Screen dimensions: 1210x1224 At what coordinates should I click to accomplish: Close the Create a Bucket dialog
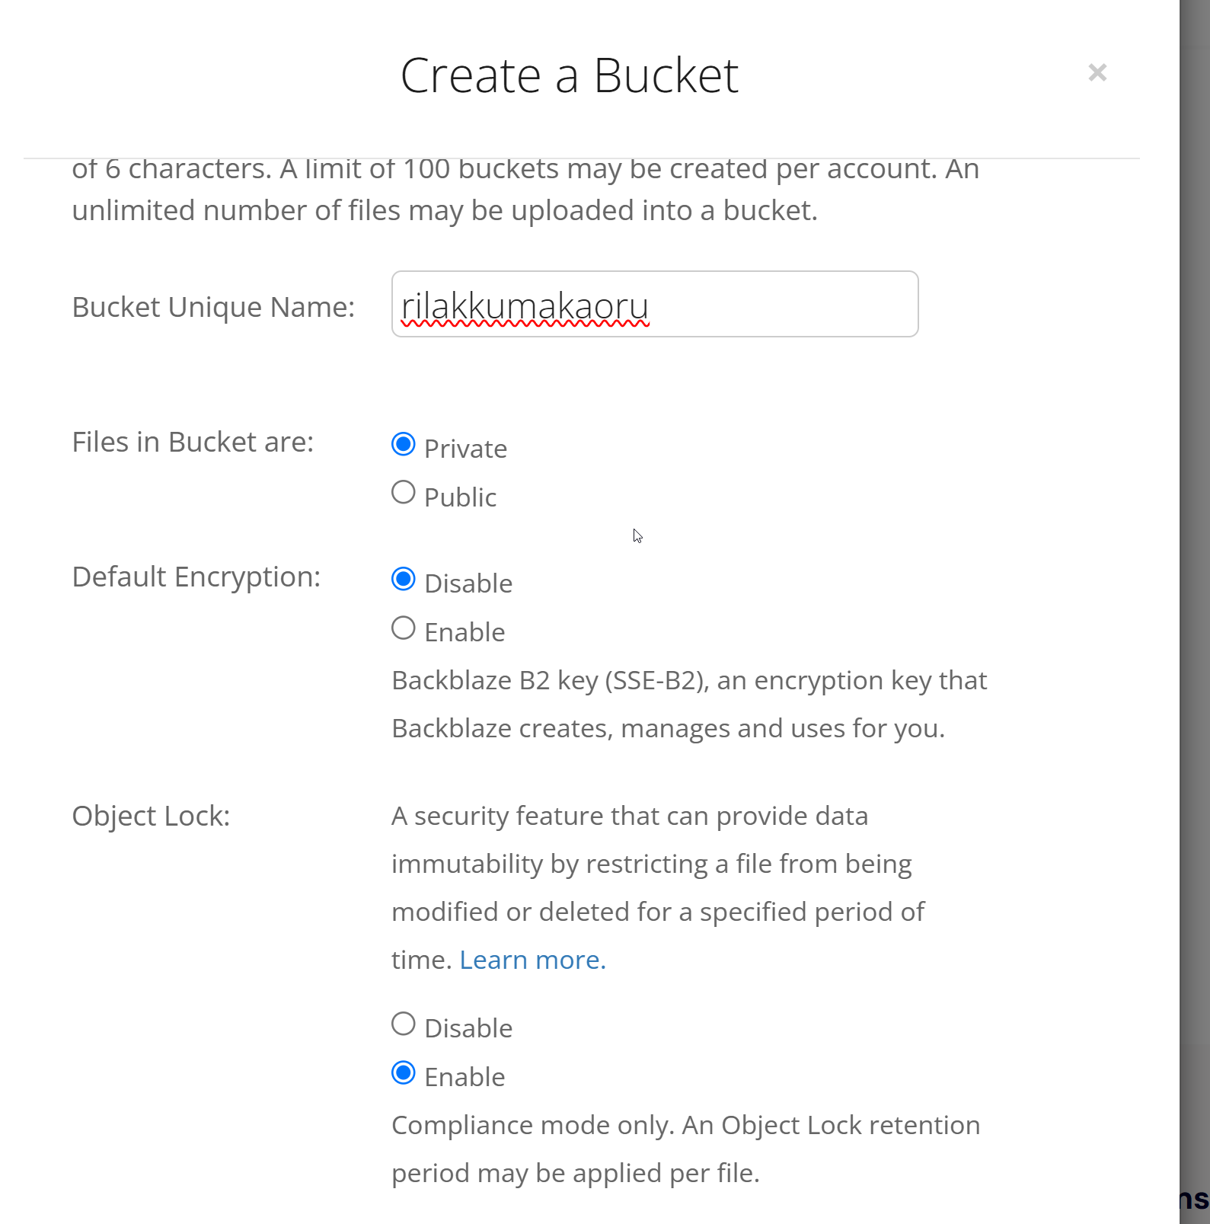point(1097,72)
